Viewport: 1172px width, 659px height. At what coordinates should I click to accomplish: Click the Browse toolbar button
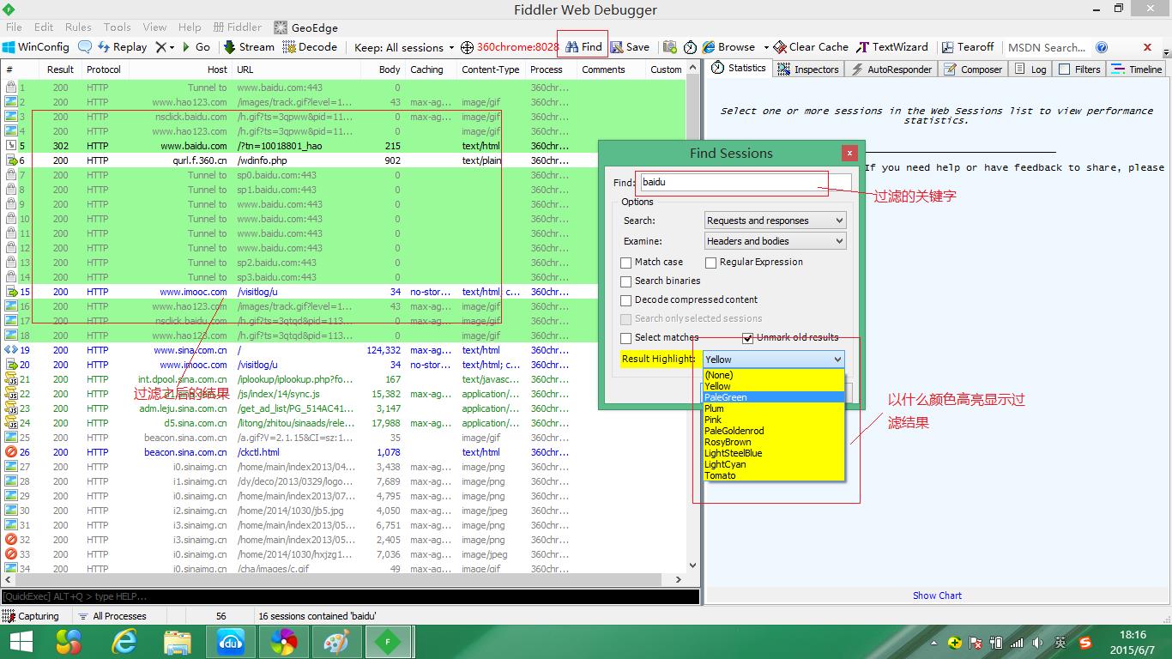728,47
